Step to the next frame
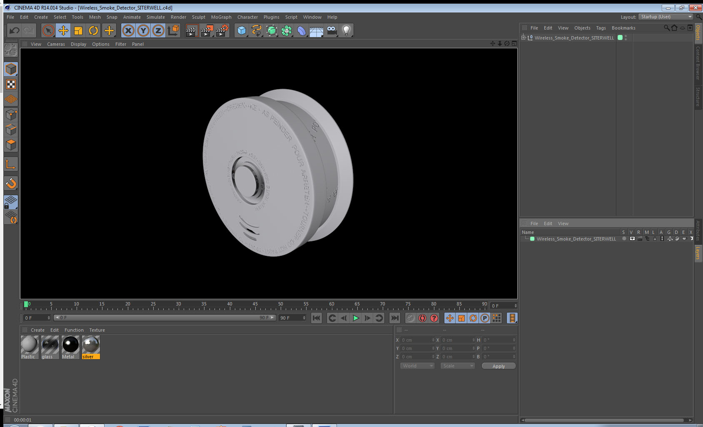The height and width of the screenshot is (427, 703). coord(367,318)
